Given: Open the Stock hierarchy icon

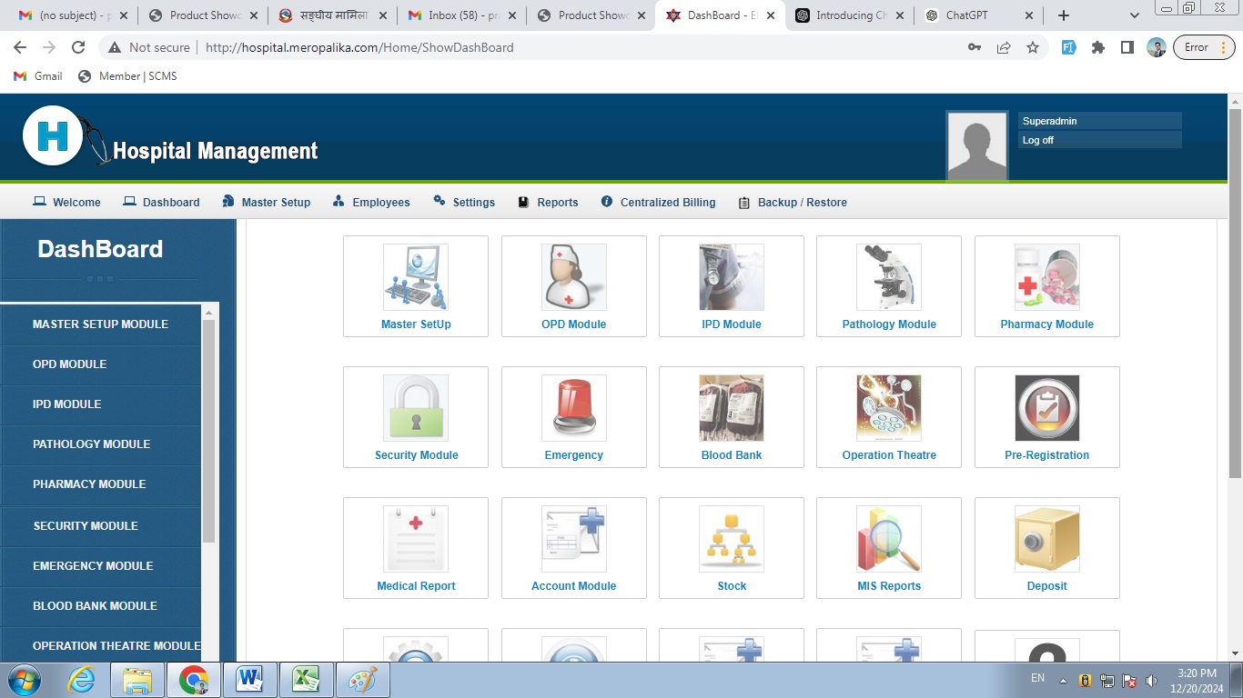Looking at the screenshot, I should (x=731, y=539).
